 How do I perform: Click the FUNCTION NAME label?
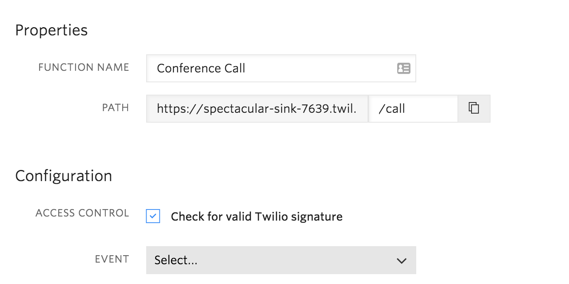[84, 68]
